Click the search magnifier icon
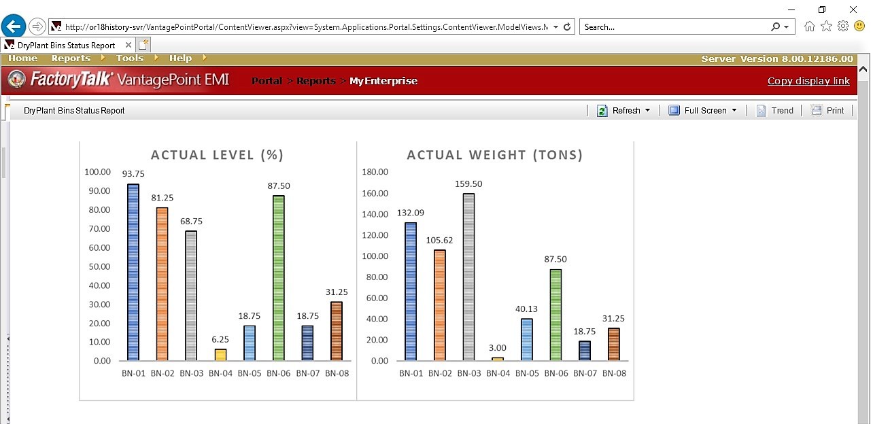 click(x=776, y=27)
